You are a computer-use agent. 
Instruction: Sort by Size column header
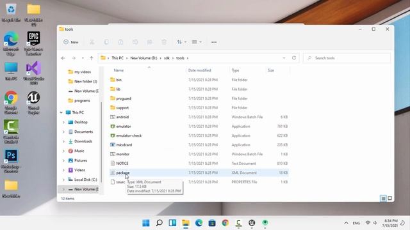(x=271, y=70)
